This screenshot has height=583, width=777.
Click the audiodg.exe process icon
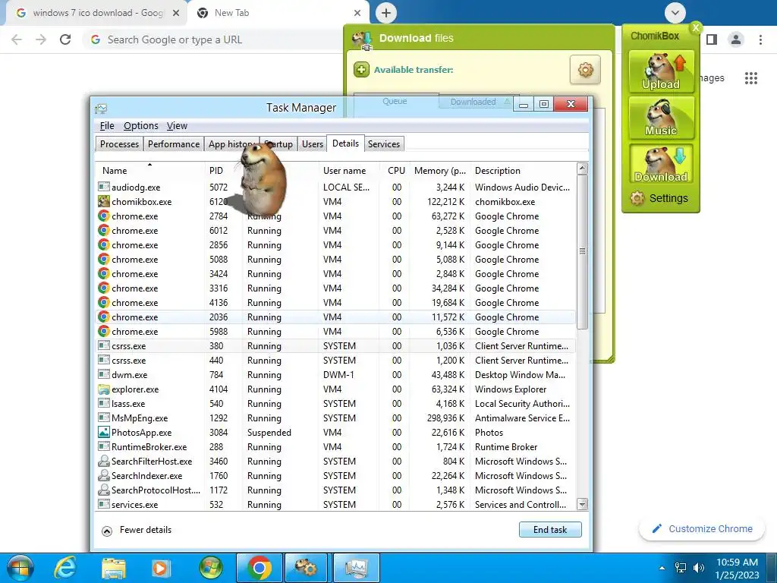tap(103, 187)
